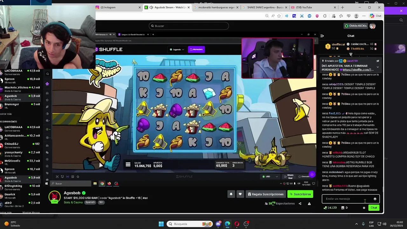Hide the pinned chat message
Image resolution: width=407 pixels, height=229 pixels.
point(378,61)
